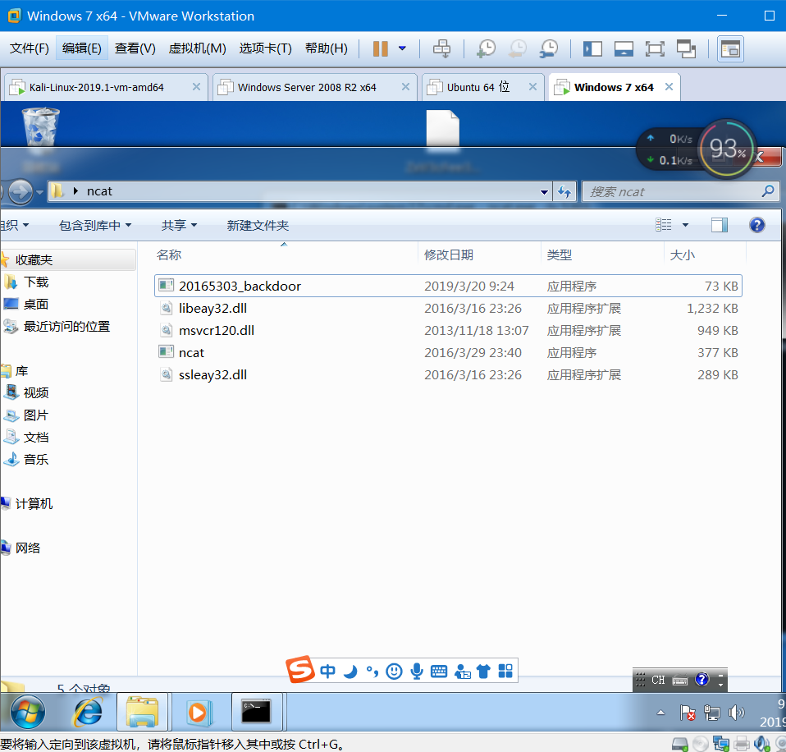Viewport: 786px width, 752px height.
Task: Open the 共享 dropdown menu
Action: click(179, 225)
